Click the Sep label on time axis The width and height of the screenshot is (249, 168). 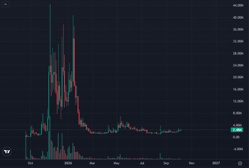point(166,163)
